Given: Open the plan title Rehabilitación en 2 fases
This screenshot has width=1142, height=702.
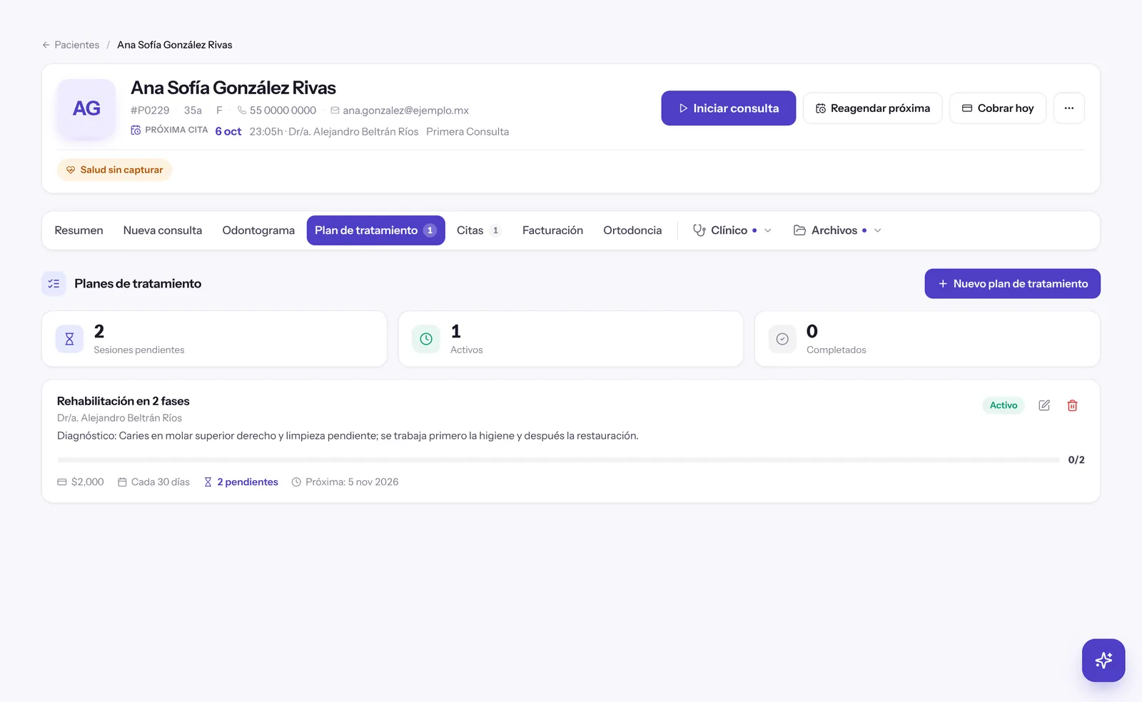Looking at the screenshot, I should 123,401.
